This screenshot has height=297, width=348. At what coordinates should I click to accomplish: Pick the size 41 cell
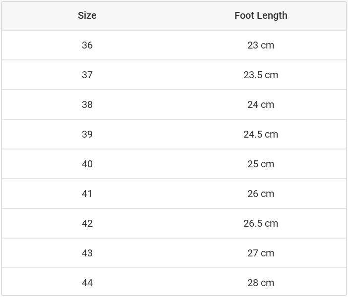pyautogui.click(x=87, y=194)
